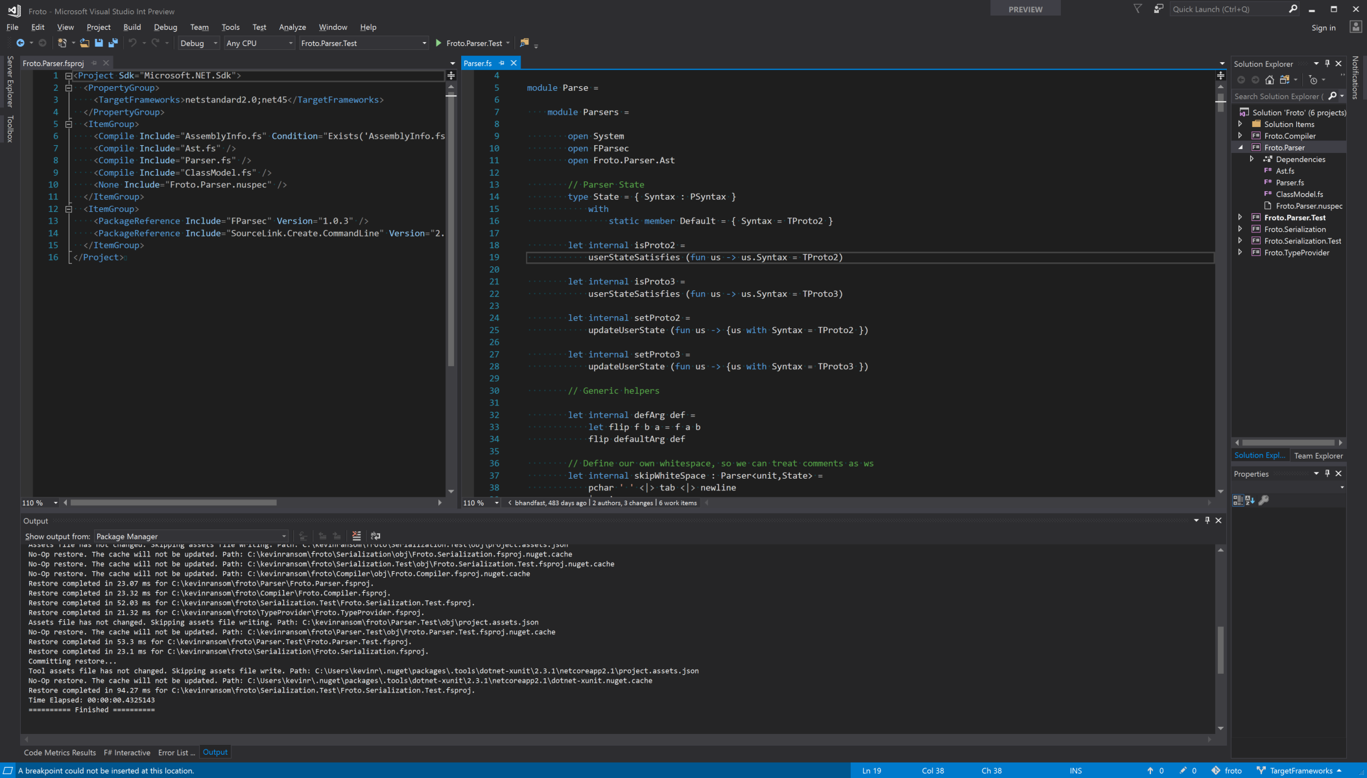The width and height of the screenshot is (1367, 778).
Task: Click the froto repository status button
Action: pos(1227,771)
